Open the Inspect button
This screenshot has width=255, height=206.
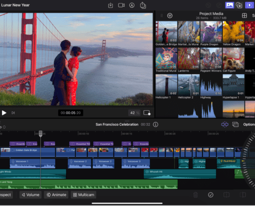click(6, 195)
